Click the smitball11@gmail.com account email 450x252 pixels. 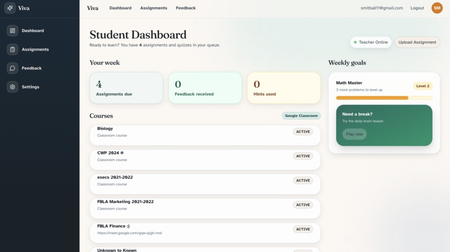[x=382, y=8]
